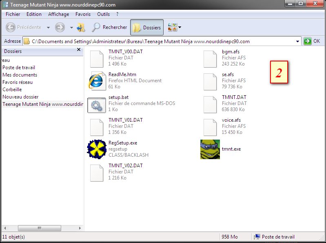This screenshot has width=326, height=243.
Task: Click the folder icon in address bar
Action: [27, 42]
